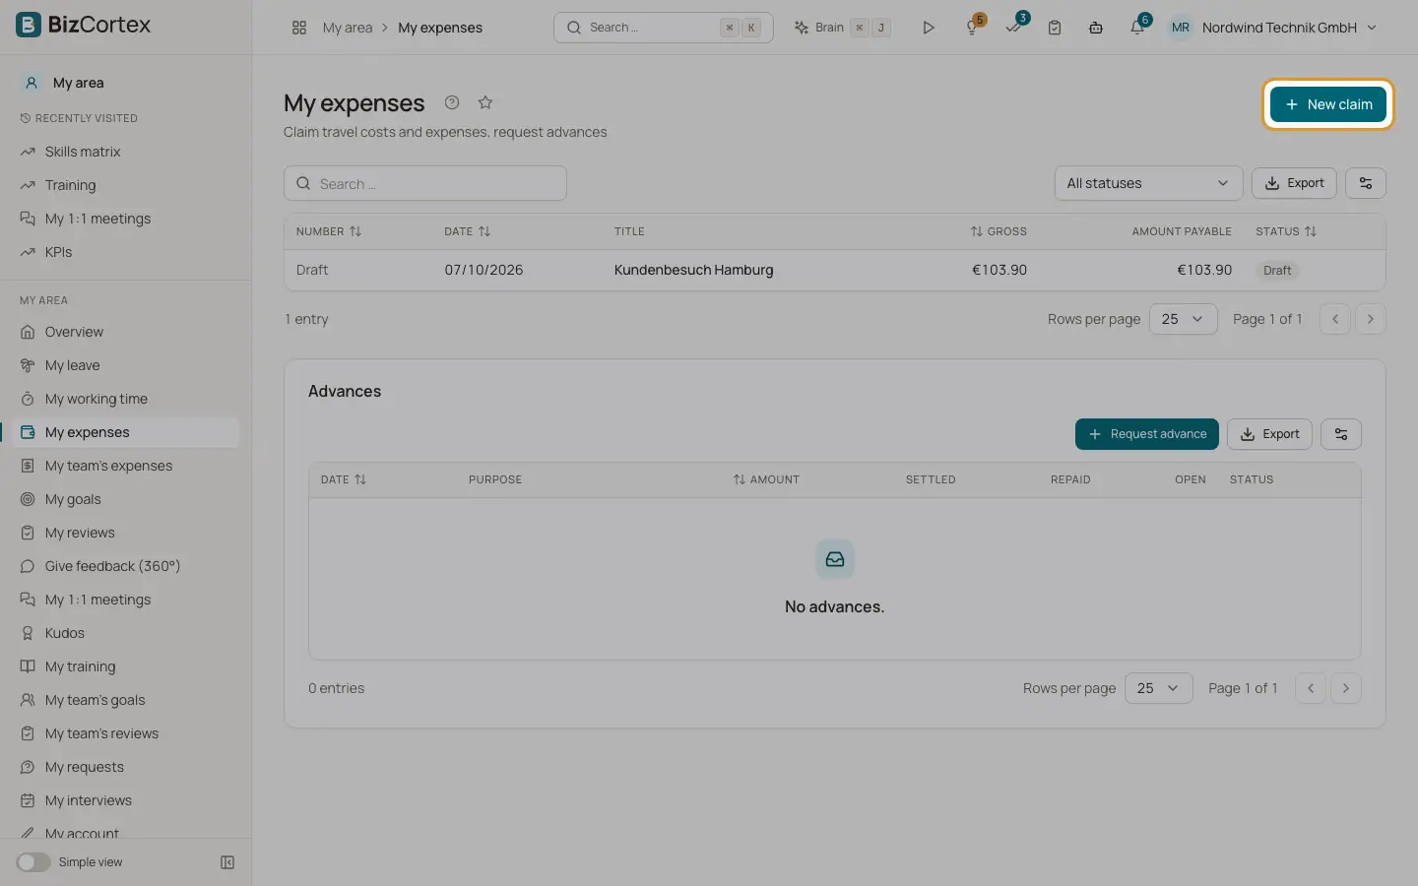Export the claims table with the top Export button
This screenshot has height=886, width=1418.
[1294, 183]
